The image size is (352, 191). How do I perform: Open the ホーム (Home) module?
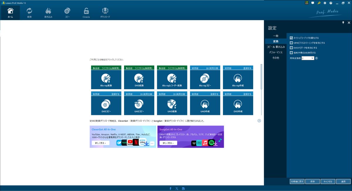coord(10,13)
